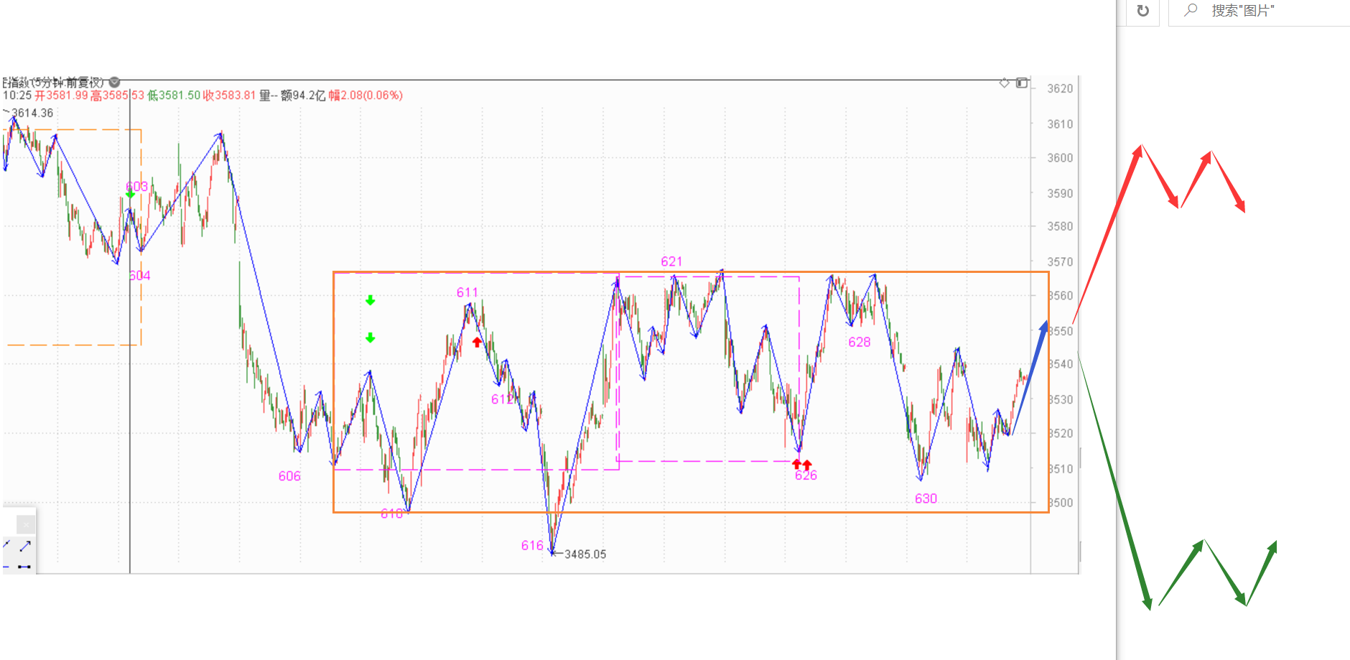Click the 3620 value on price axis
This screenshot has width=1350, height=660.
tap(1060, 88)
